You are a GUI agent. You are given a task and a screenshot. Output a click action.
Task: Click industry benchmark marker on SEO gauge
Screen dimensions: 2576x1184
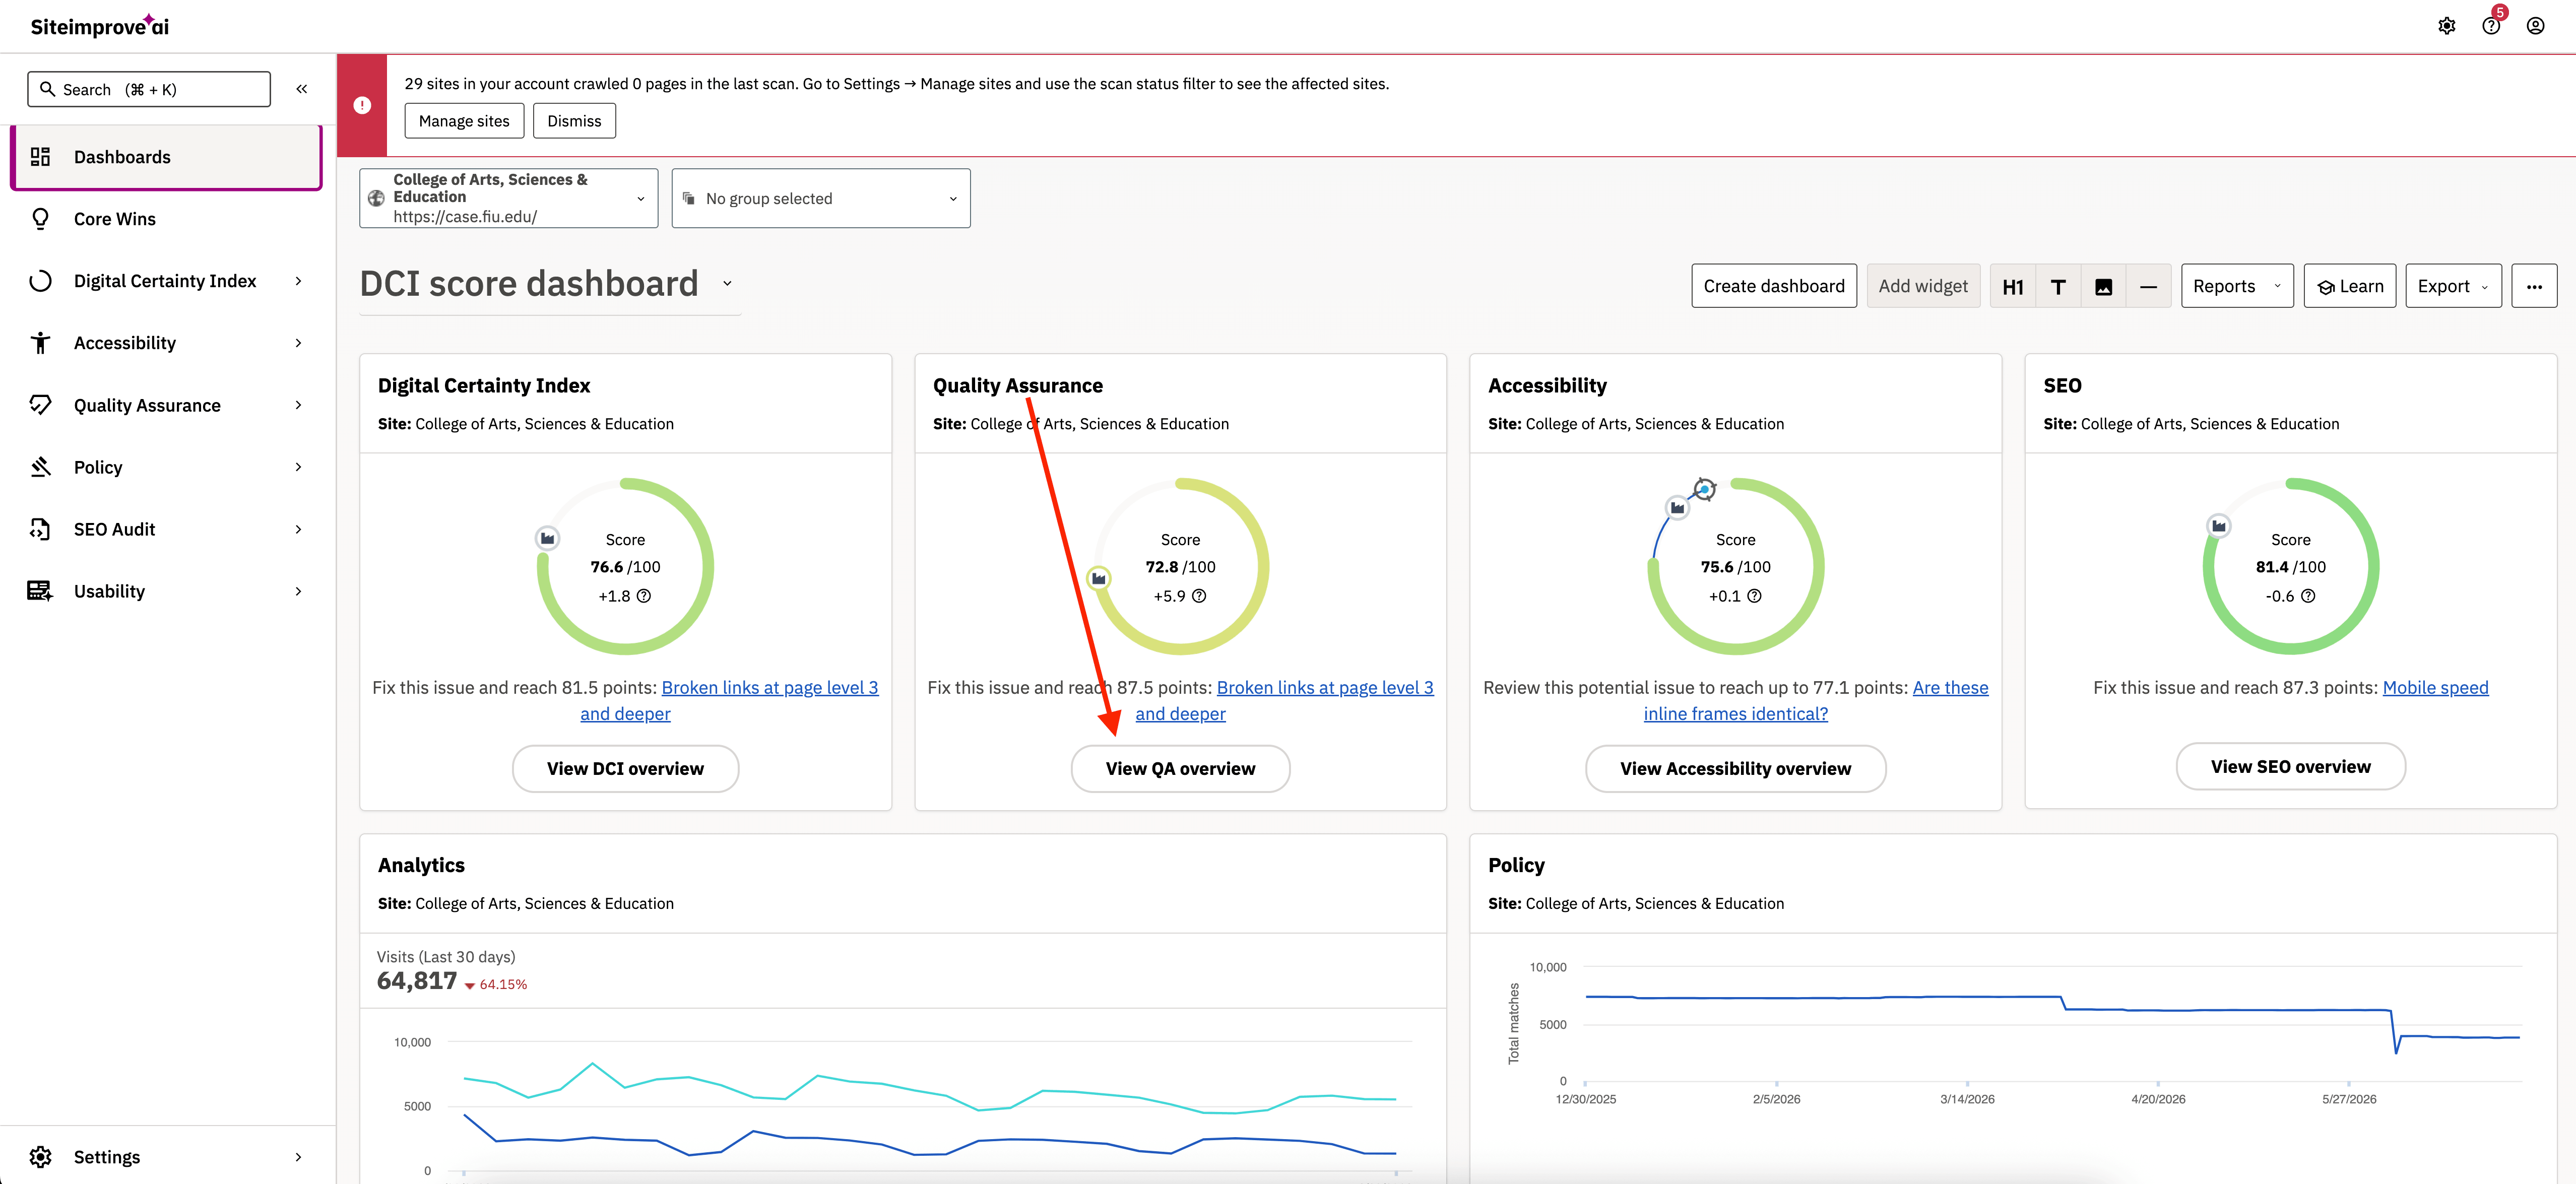click(x=2218, y=526)
